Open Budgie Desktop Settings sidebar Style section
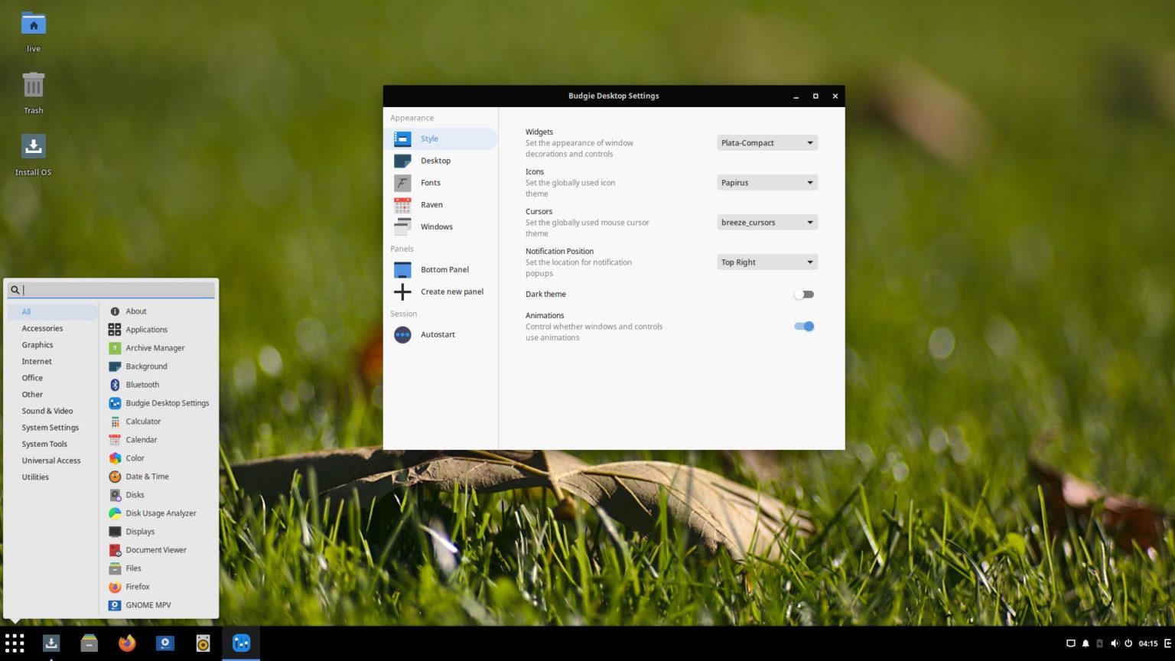This screenshot has width=1175, height=661. pos(429,138)
